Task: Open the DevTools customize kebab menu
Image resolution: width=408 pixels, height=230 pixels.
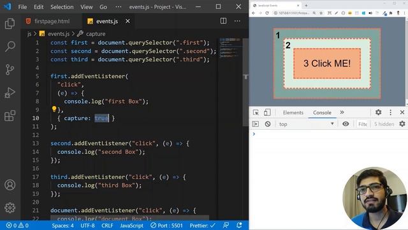Action: click(390, 112)
